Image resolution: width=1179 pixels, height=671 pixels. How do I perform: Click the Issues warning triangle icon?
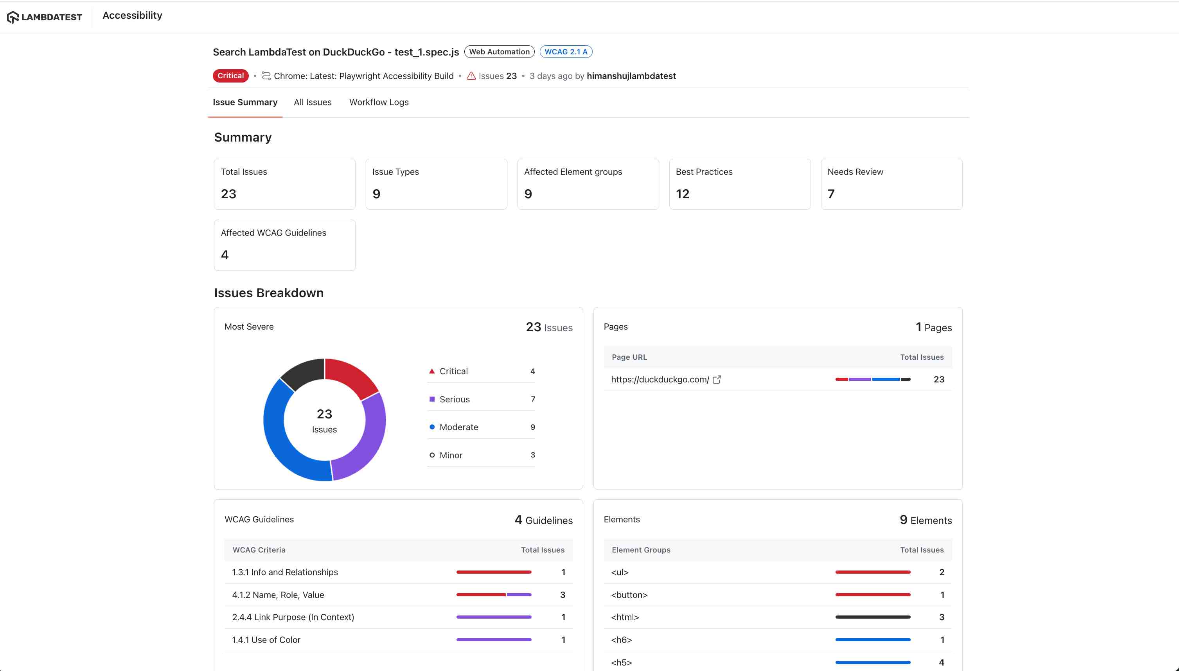pyautogui.click(x=471, y=76)
